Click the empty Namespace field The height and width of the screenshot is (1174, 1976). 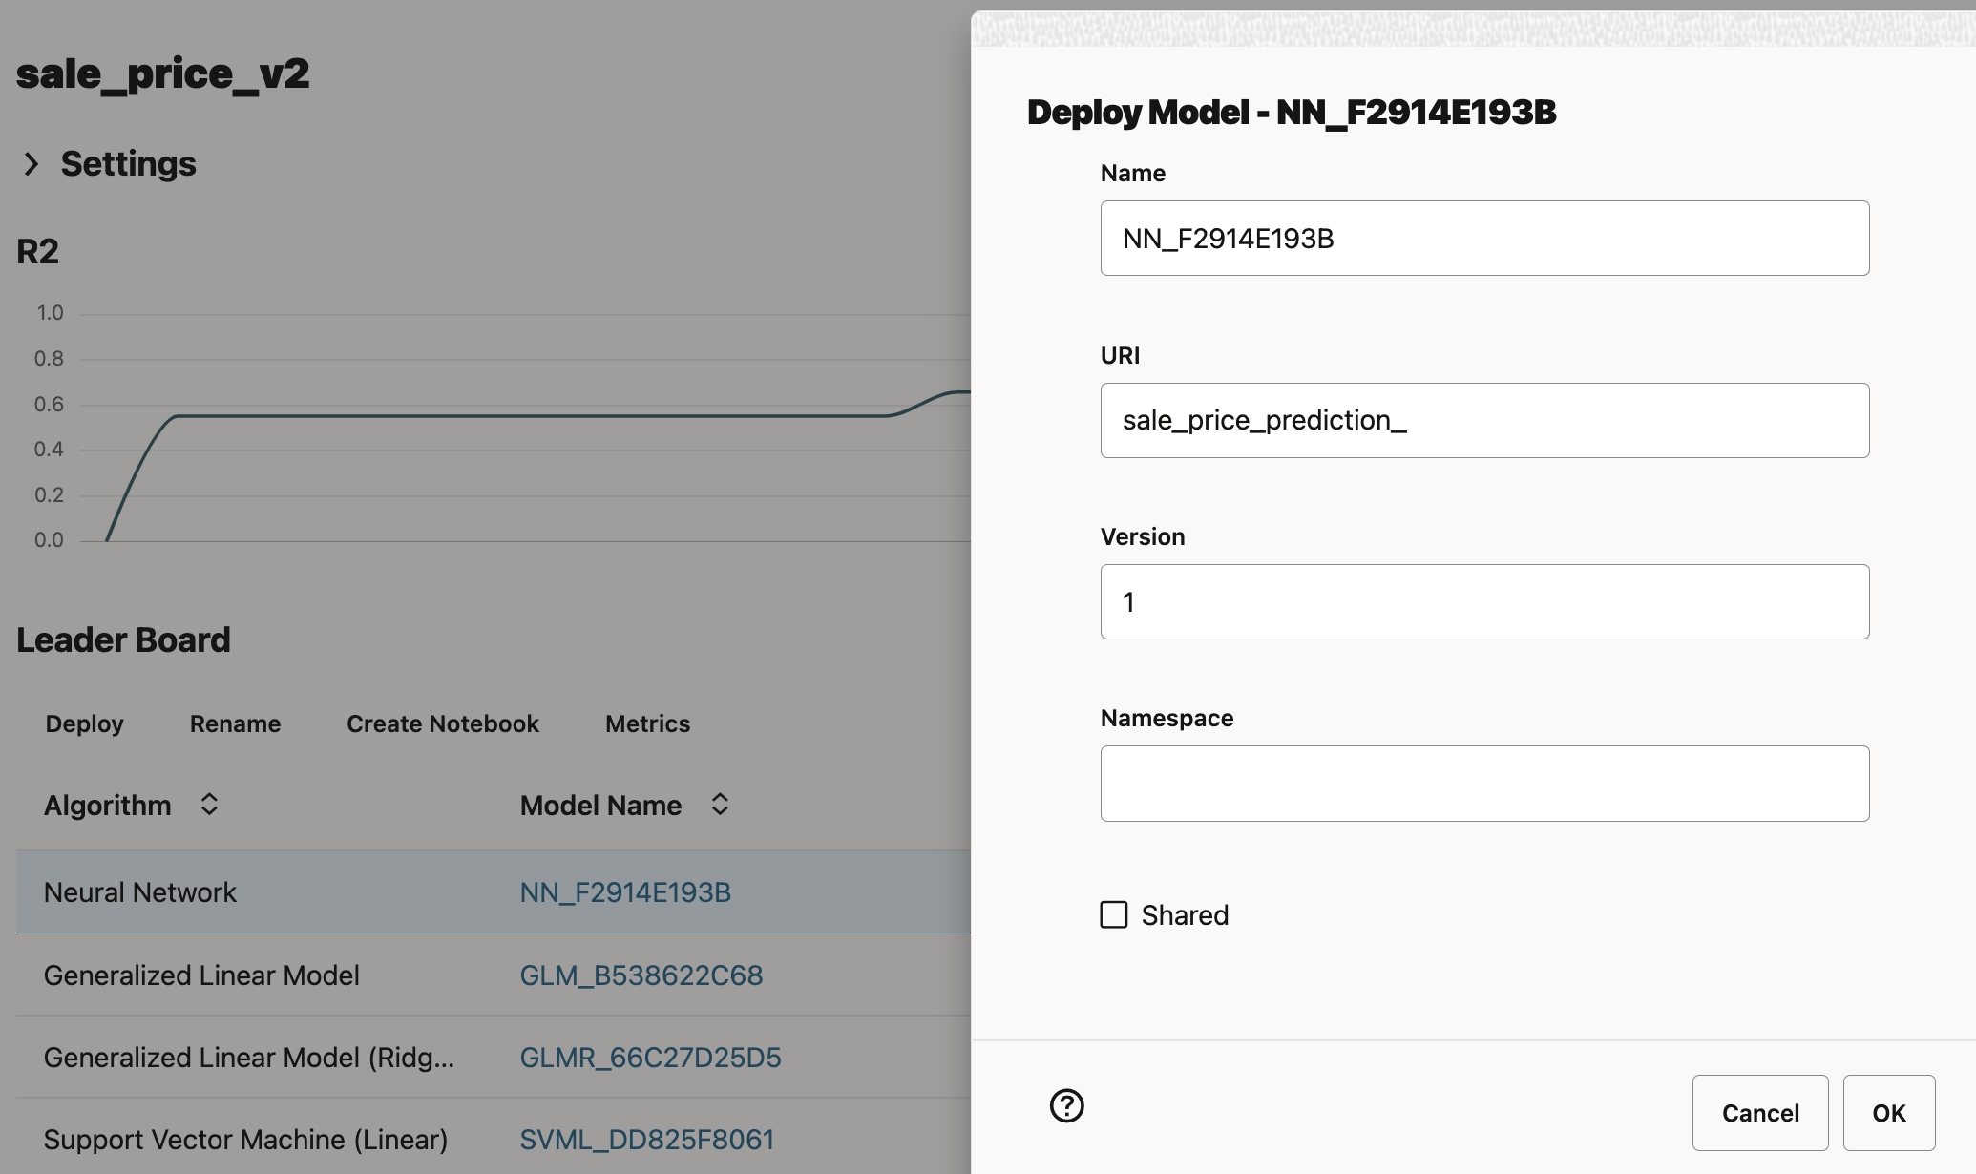click(1483, 784)
